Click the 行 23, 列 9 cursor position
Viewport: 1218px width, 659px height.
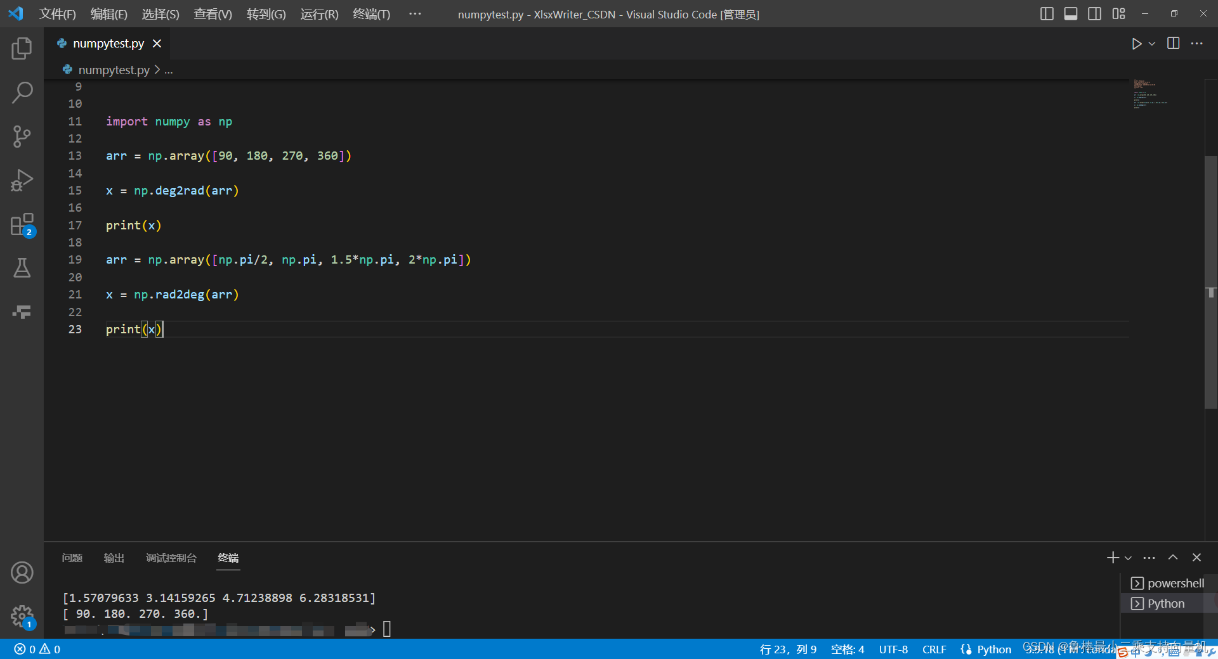point(788,649)
